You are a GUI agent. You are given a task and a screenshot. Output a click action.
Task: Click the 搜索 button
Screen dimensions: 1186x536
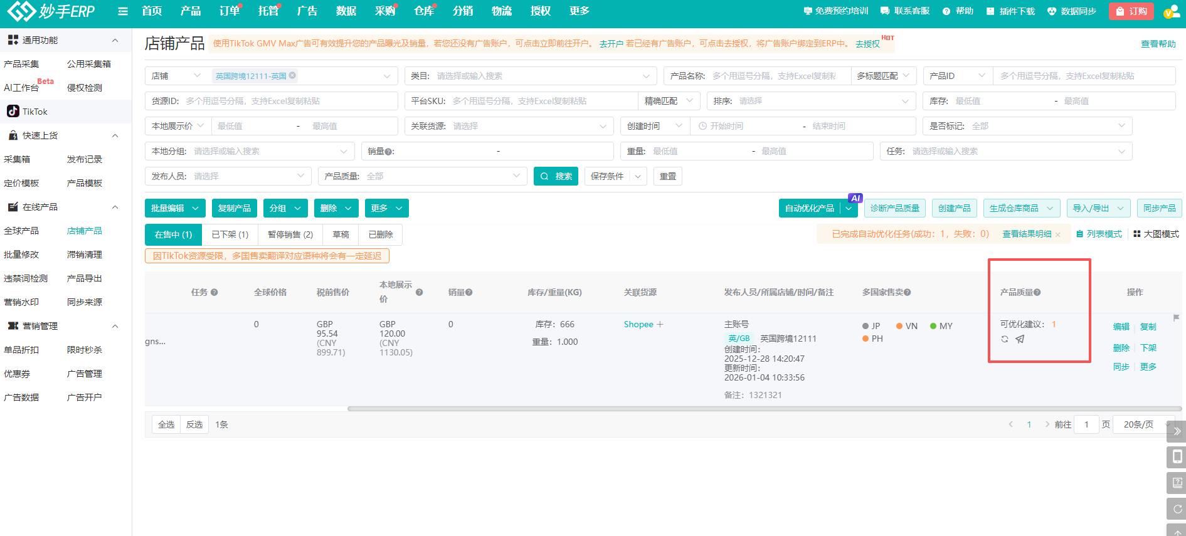click(x=556, y=176)
